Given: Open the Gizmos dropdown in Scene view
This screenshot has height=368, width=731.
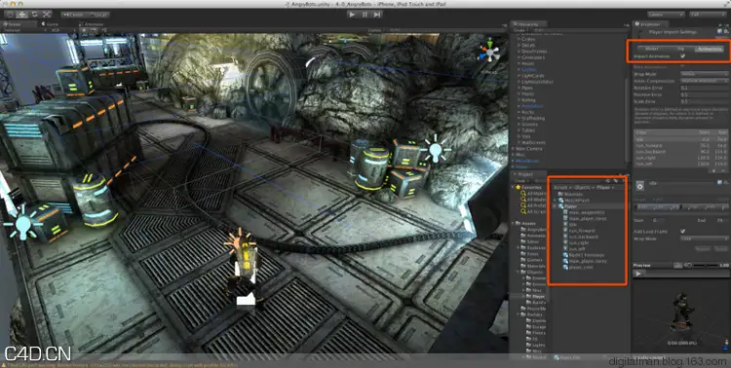Looking at the screenshot, I should click(x=375, y=30).
